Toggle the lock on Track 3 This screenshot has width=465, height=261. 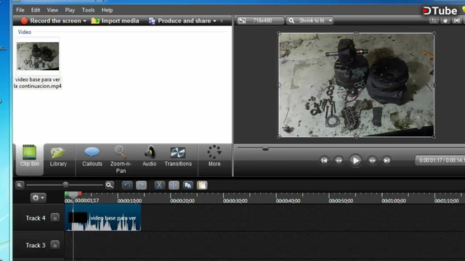(55, 245)
